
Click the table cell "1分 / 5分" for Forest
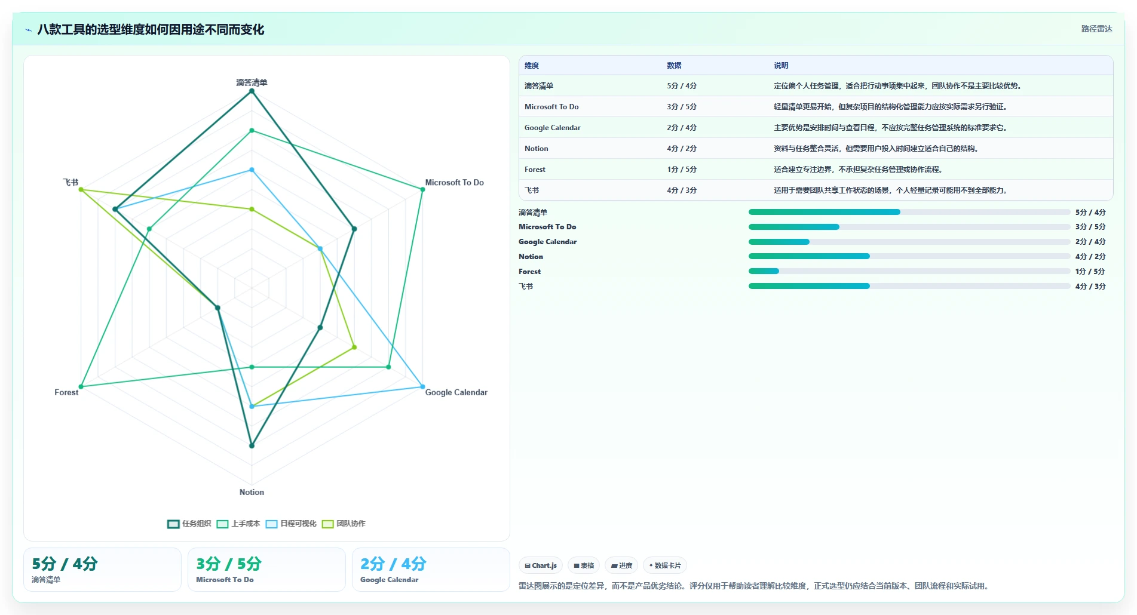click(682, 170)
